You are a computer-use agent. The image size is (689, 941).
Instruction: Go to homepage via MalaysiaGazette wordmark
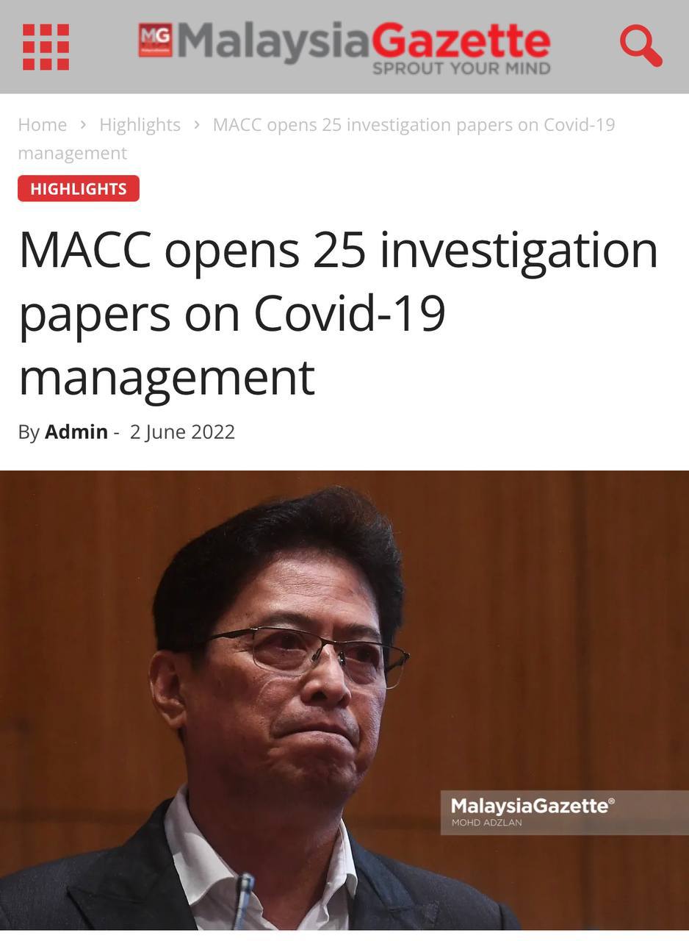363,41
